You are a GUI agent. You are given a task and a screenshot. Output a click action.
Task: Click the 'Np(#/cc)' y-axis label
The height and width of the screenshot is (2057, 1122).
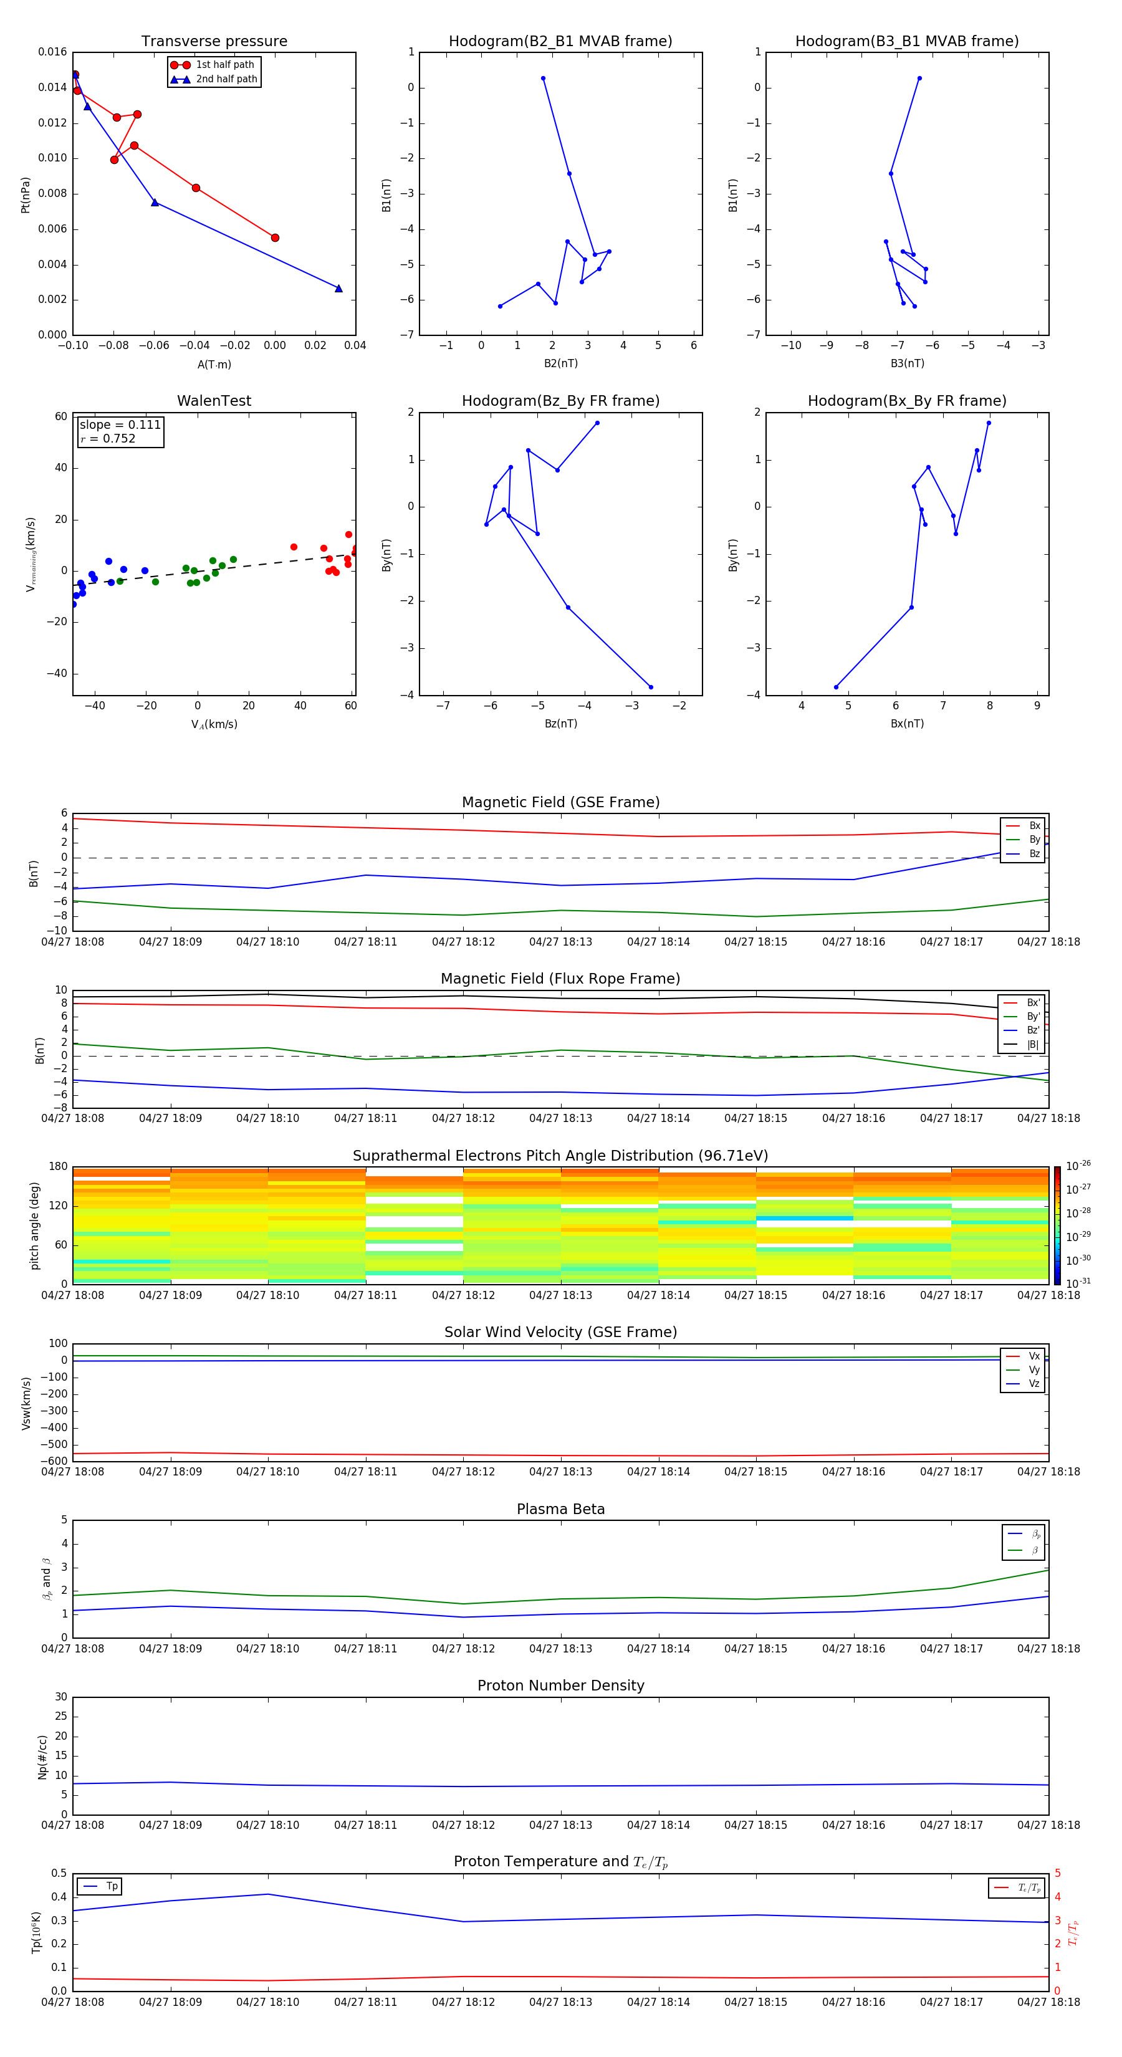pos(42,1757)
